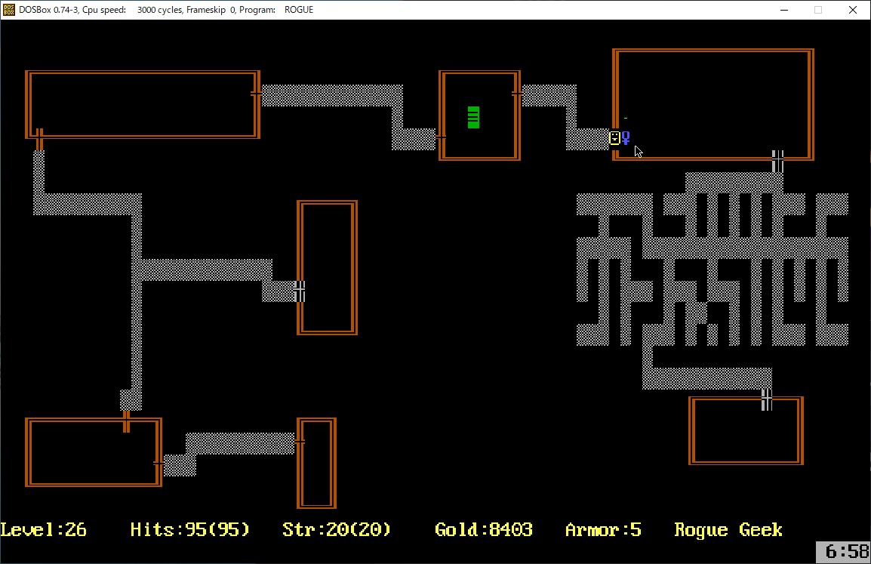Click the Armor:5 status text
Viewport: 871px width, 564px height.
tap(603, 529)
